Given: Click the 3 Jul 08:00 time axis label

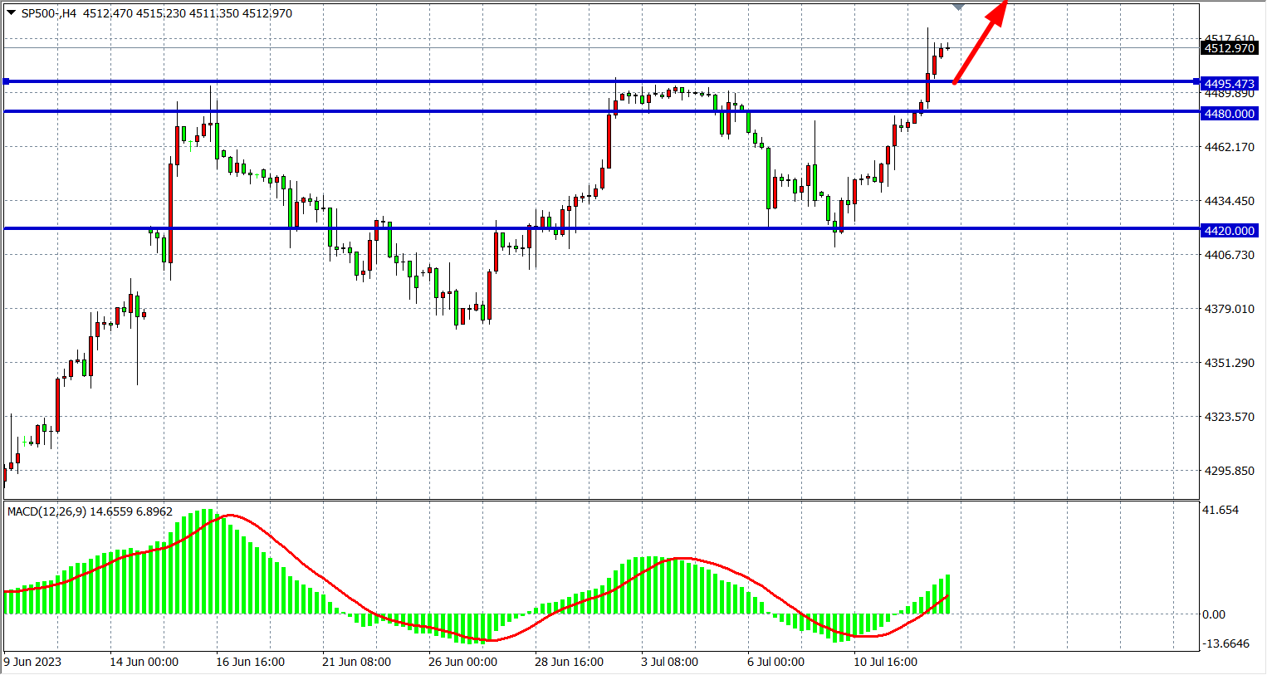Looking at the screenshot, I should [669, 662].
